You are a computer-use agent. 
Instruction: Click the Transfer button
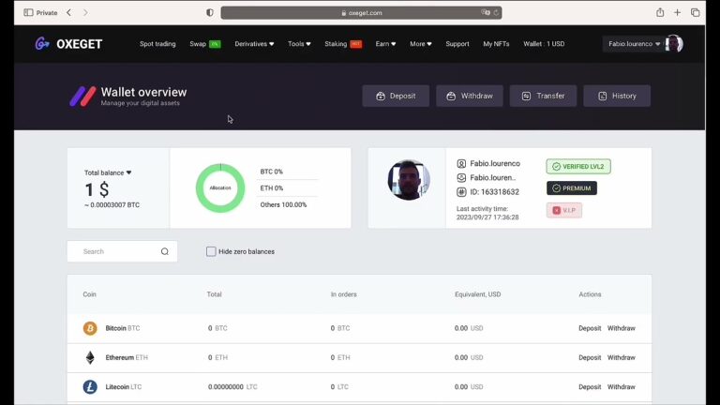[543, 96]
